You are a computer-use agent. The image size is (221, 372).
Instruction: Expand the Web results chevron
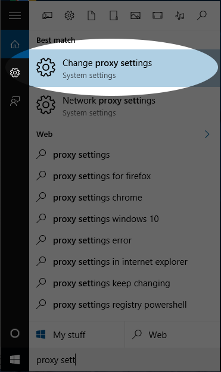[207, 135]
